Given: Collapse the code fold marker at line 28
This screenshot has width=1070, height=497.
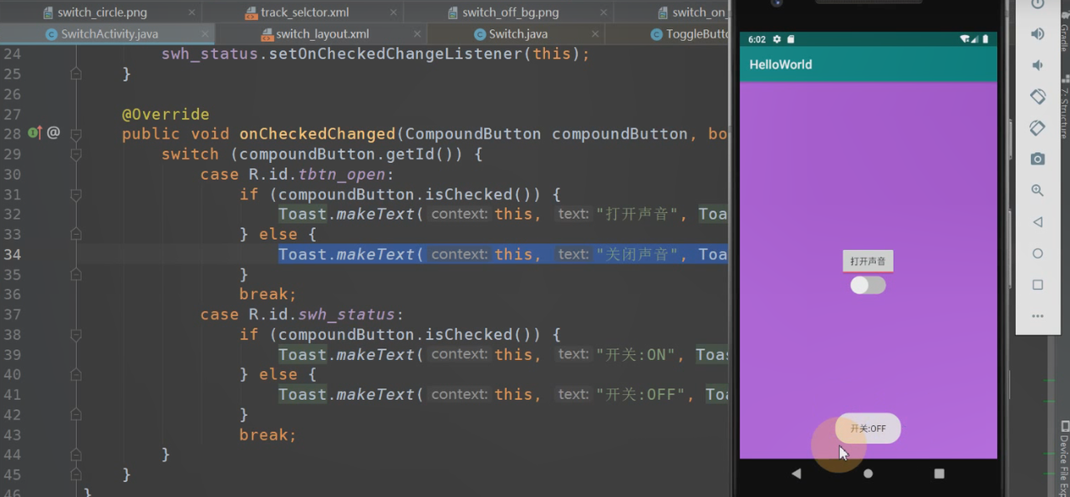Looking at the screenshot, I should 76,134.
